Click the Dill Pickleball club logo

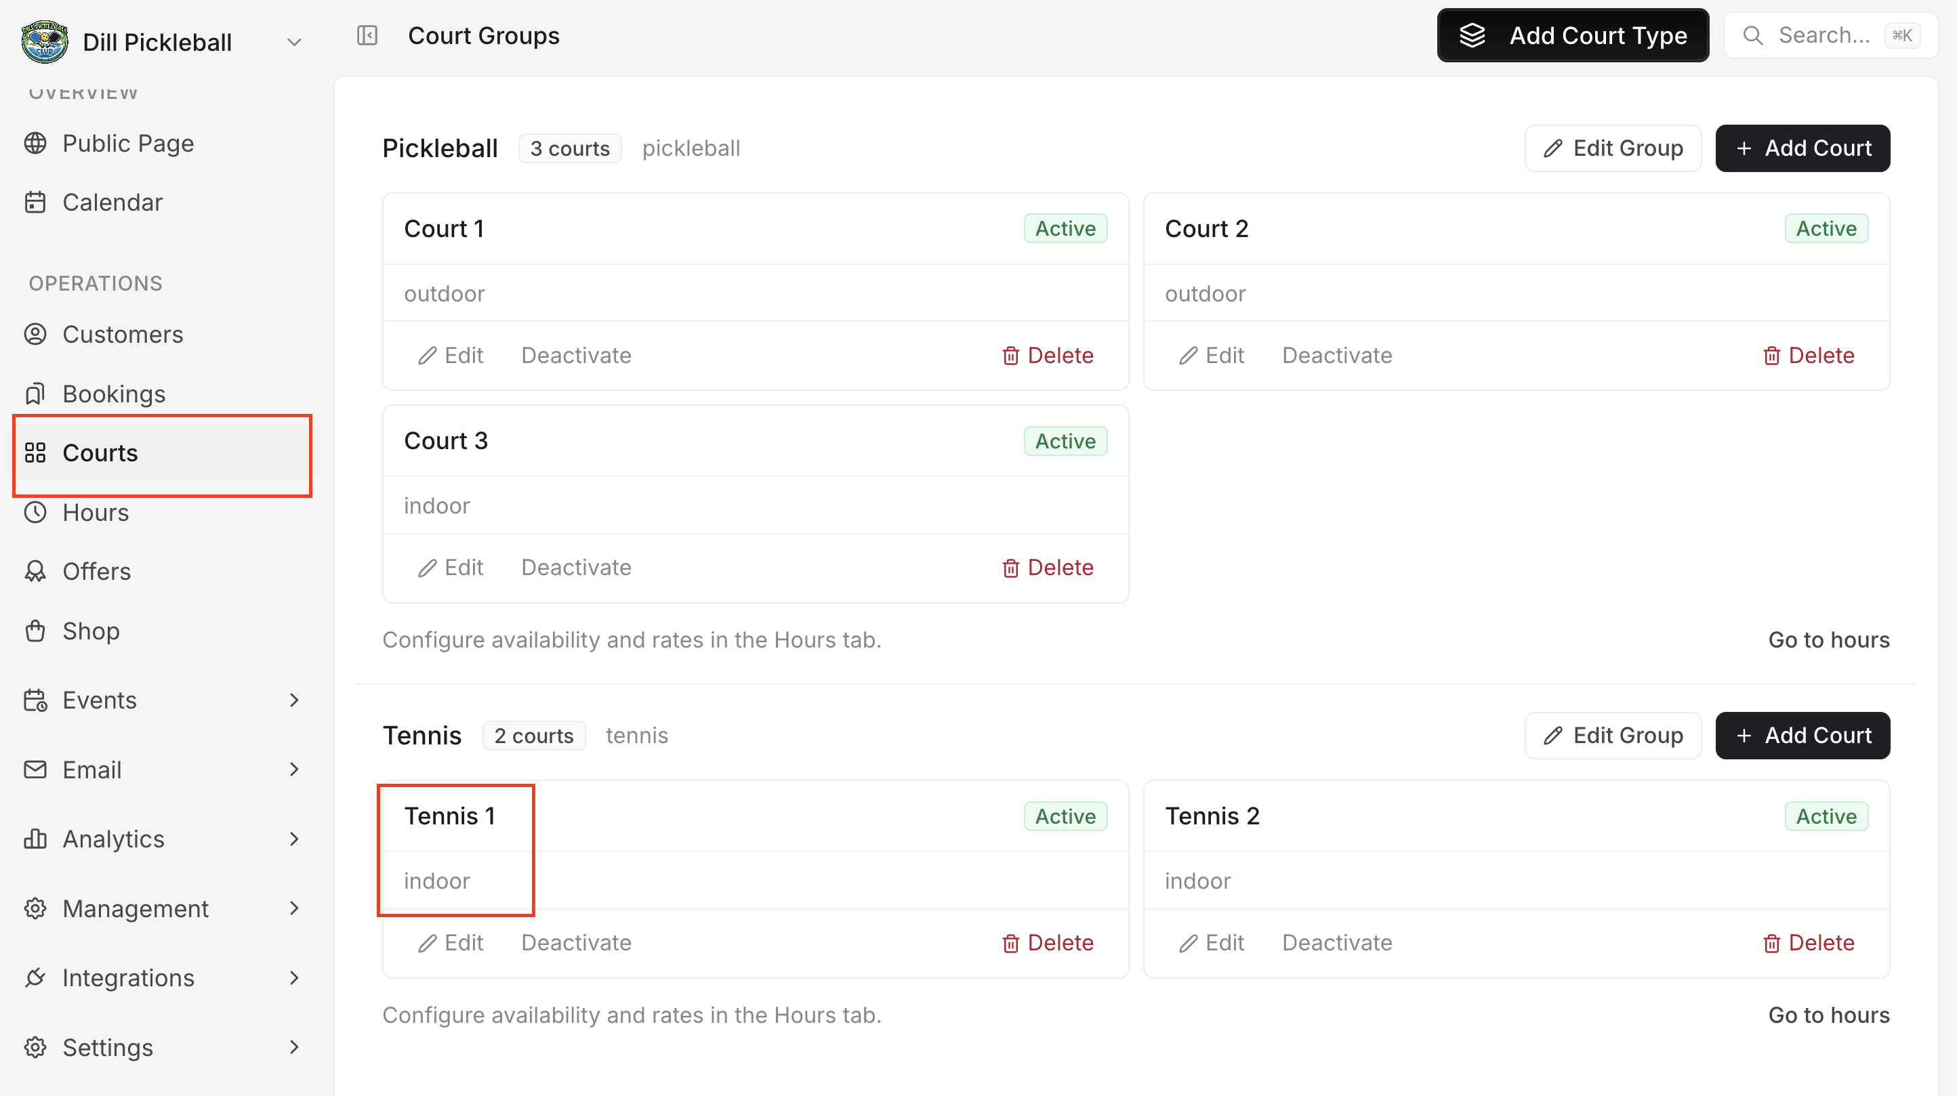[44, 42]
